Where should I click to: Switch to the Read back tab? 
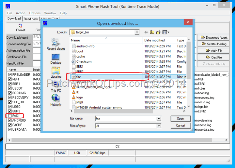click(x=31, y=19)
